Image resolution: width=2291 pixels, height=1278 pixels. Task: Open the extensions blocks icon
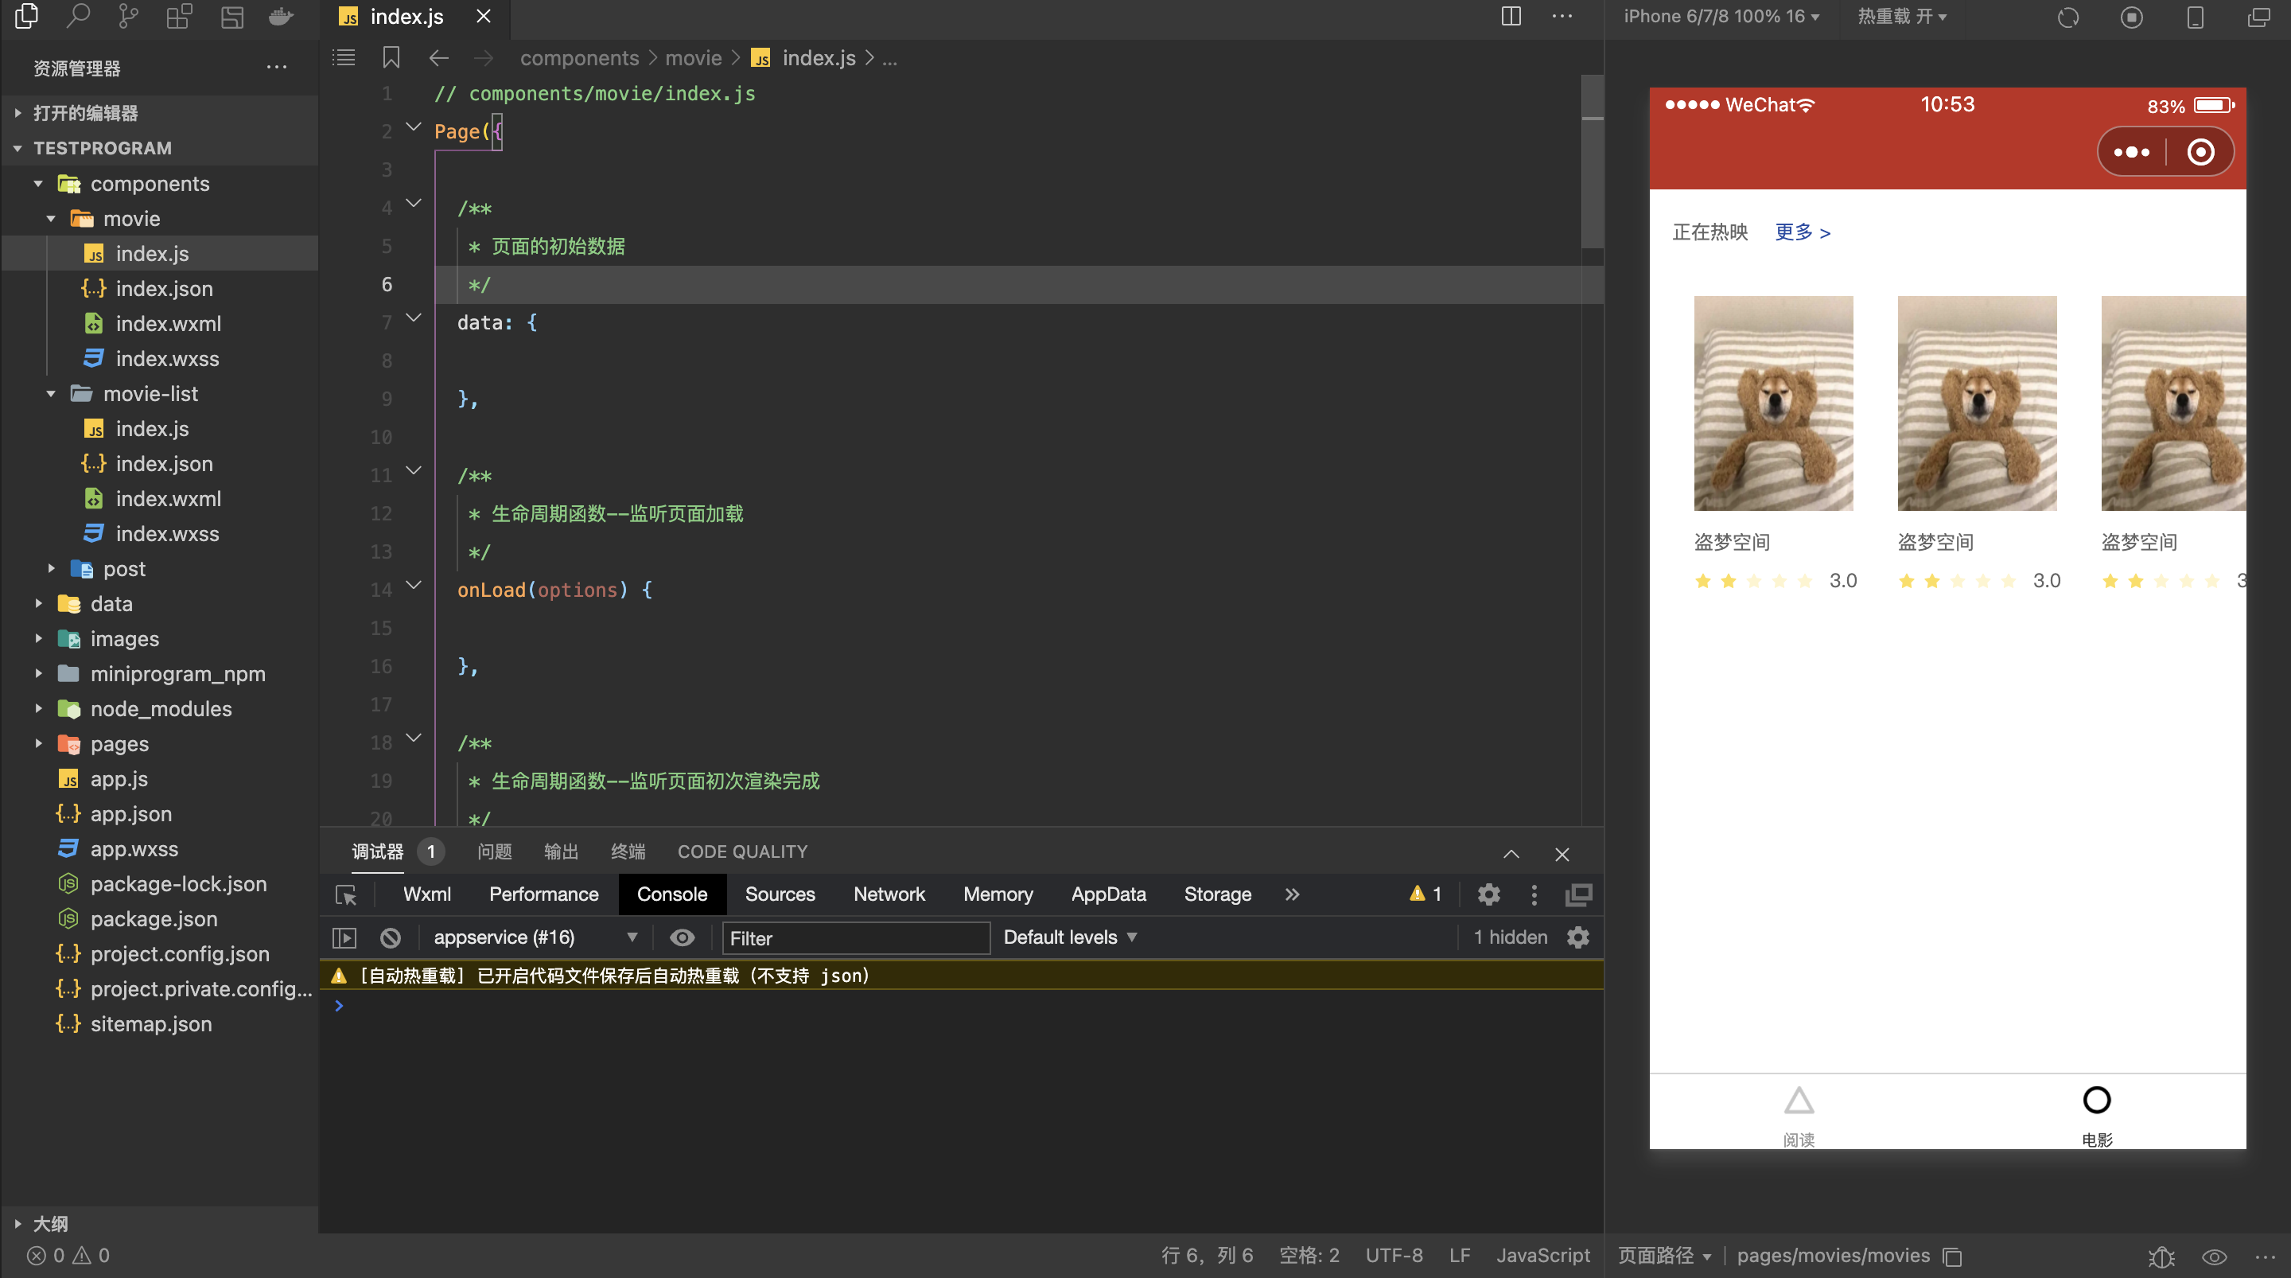pyautogui.click(x=180, y=17)
